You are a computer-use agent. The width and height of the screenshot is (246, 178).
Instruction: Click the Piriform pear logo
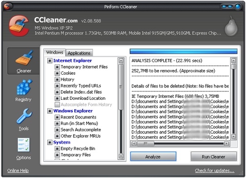click(x=231, y=26)
